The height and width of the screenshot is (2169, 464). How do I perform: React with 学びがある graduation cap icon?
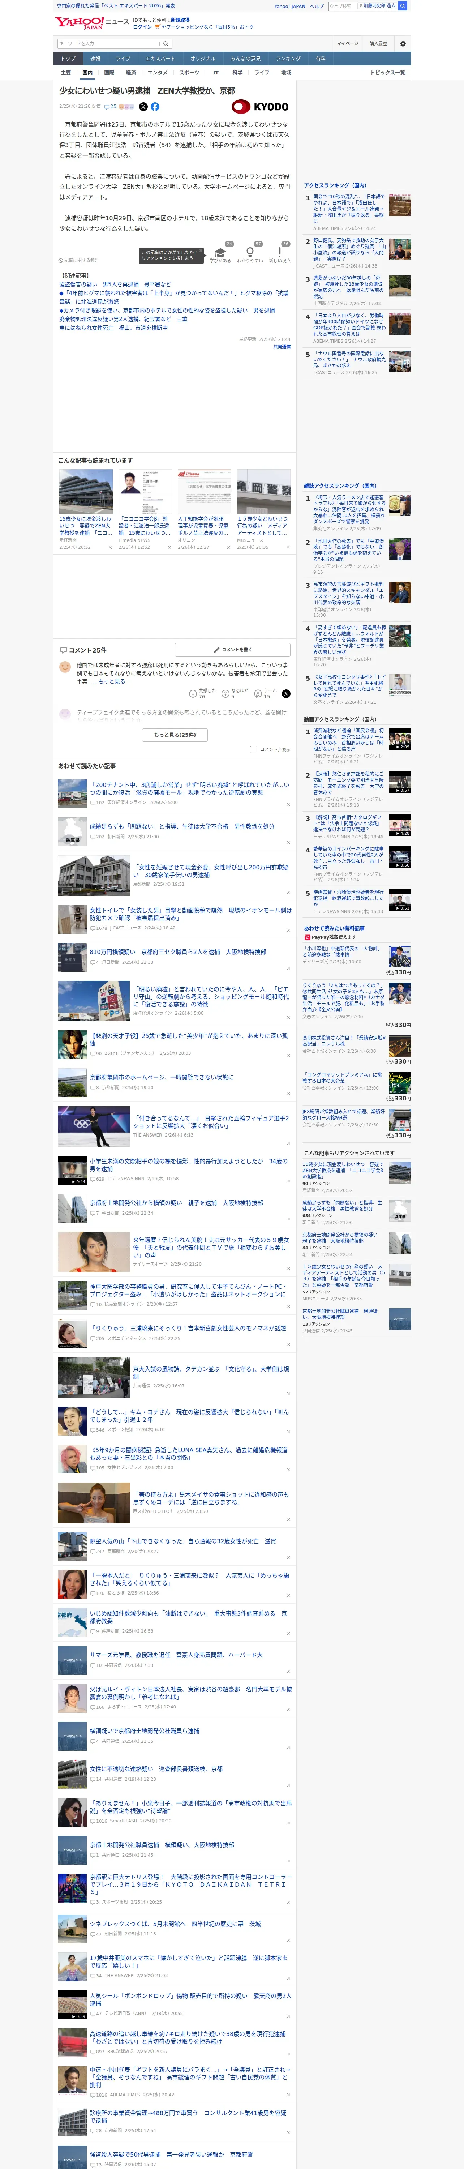(221, 253)
